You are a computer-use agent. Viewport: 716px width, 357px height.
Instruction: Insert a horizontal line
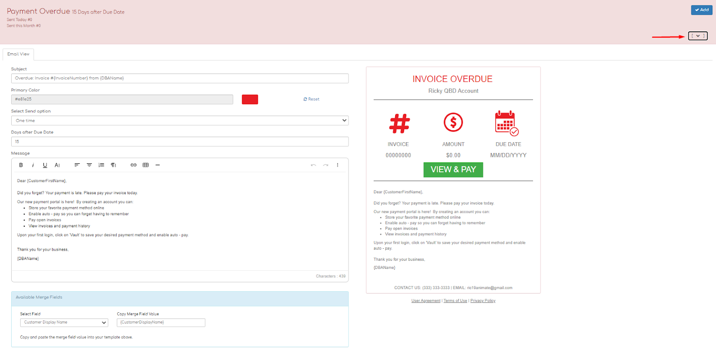coord(158,165)
